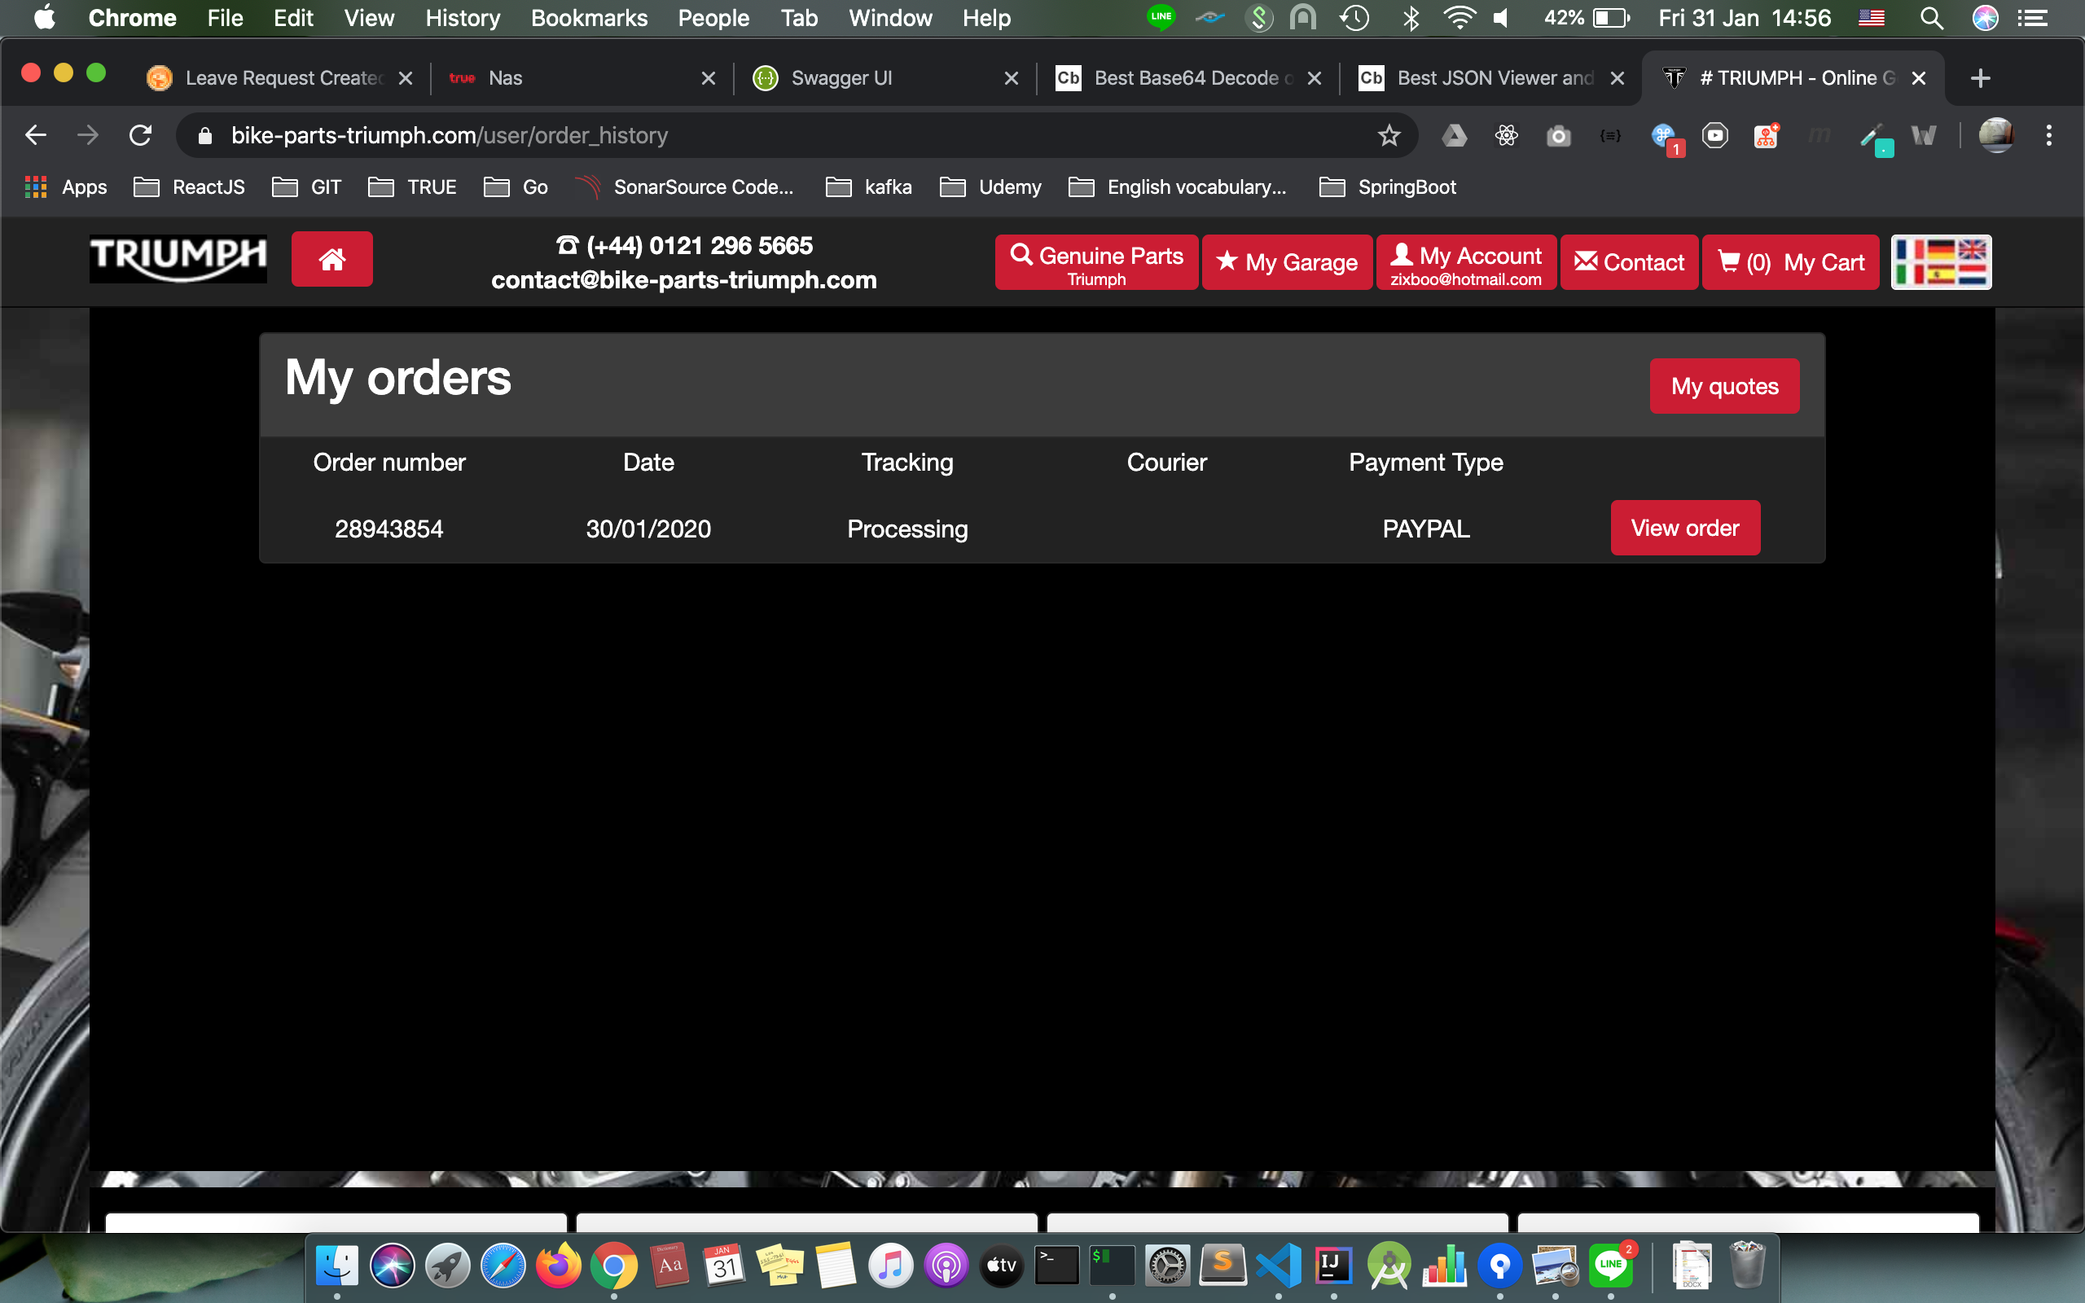This screenshot has width=2085, height=1303.
Task: Open My quotes
Action: [1724, 386]
